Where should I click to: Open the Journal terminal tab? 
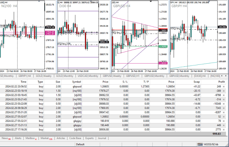(102, 138)
